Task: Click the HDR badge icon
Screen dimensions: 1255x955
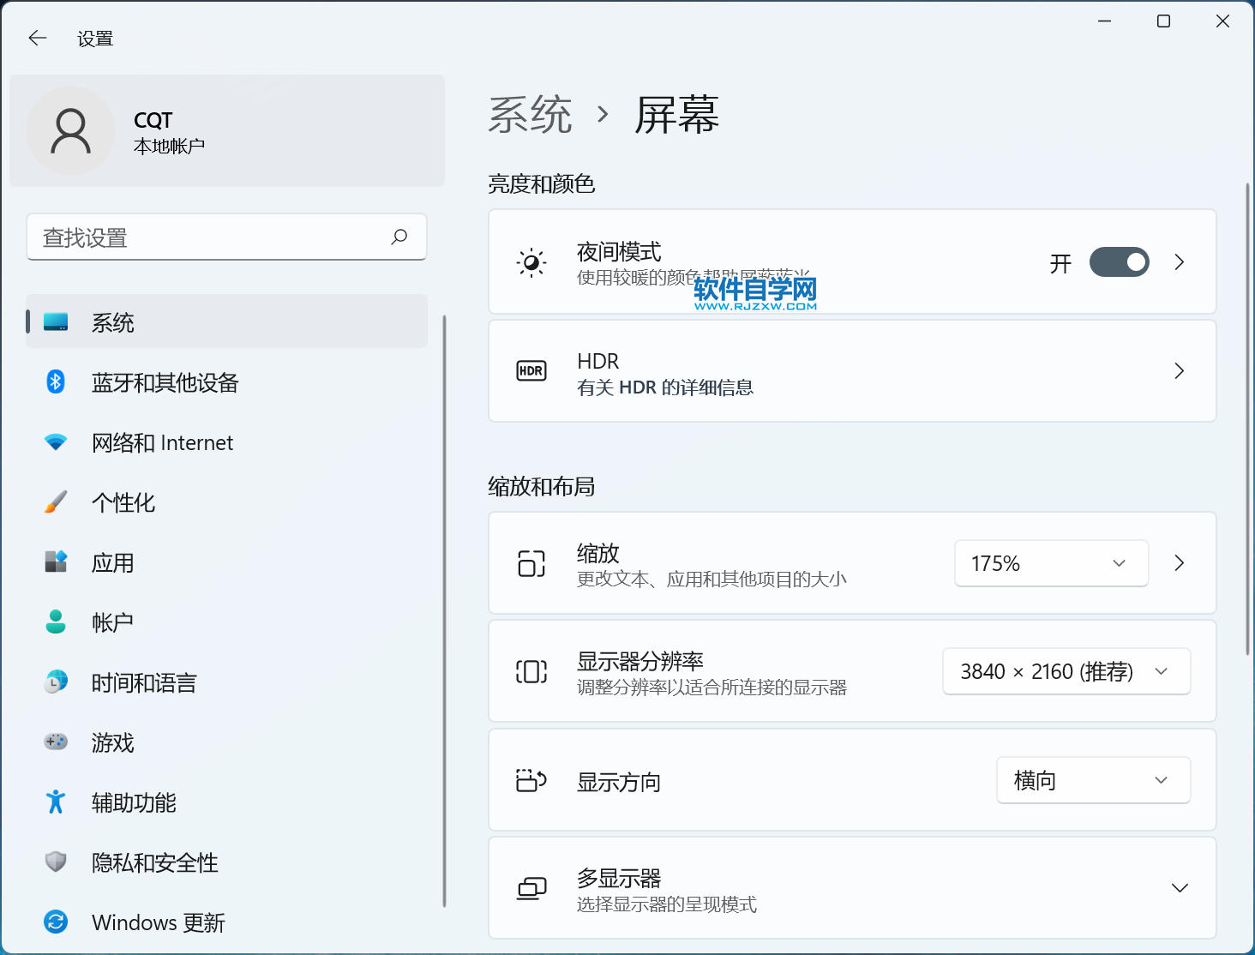Action: coord(531,370)
